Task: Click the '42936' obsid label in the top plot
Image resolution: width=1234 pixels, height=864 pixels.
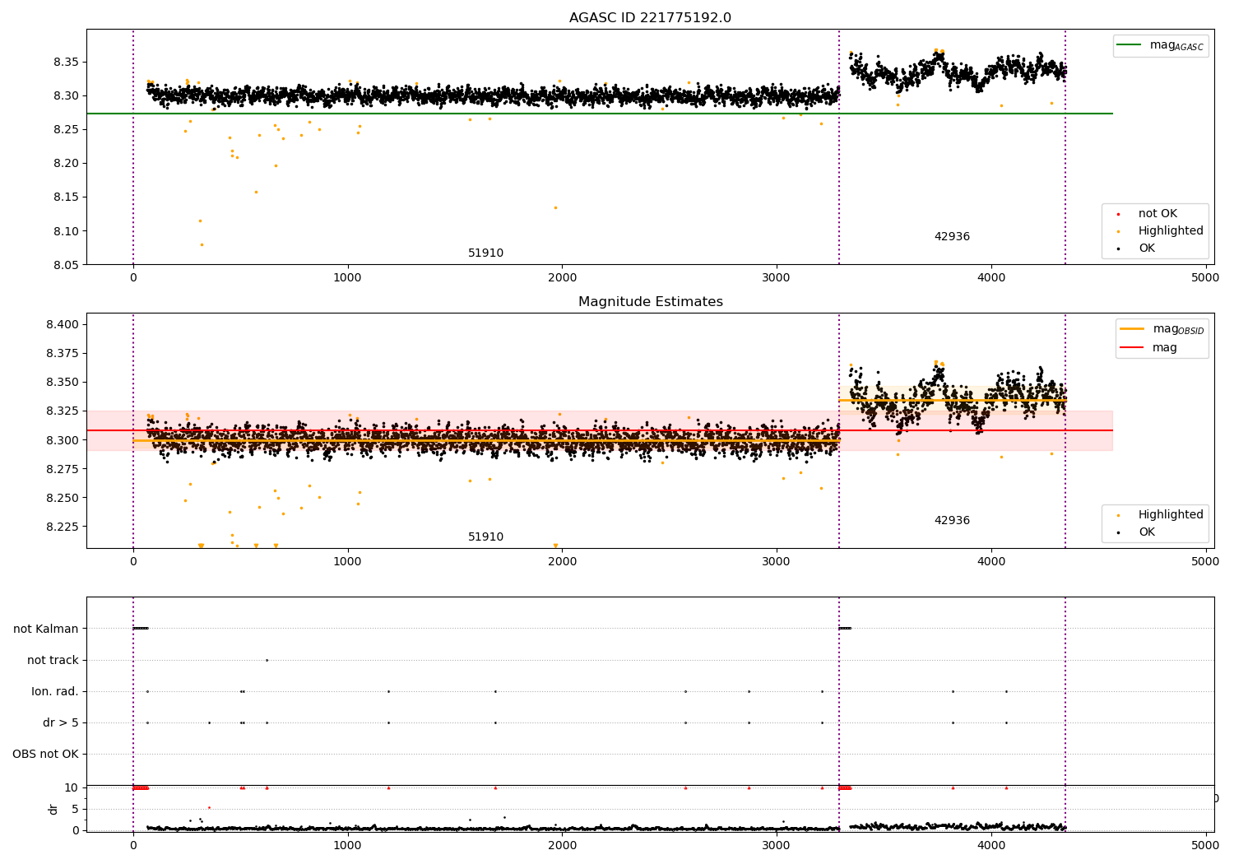Action: coord(952,237)
